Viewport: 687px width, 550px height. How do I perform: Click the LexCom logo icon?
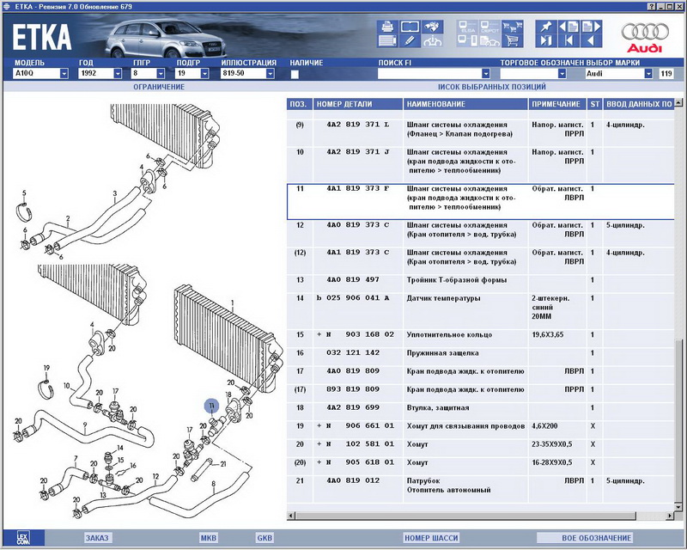(23, 538)
